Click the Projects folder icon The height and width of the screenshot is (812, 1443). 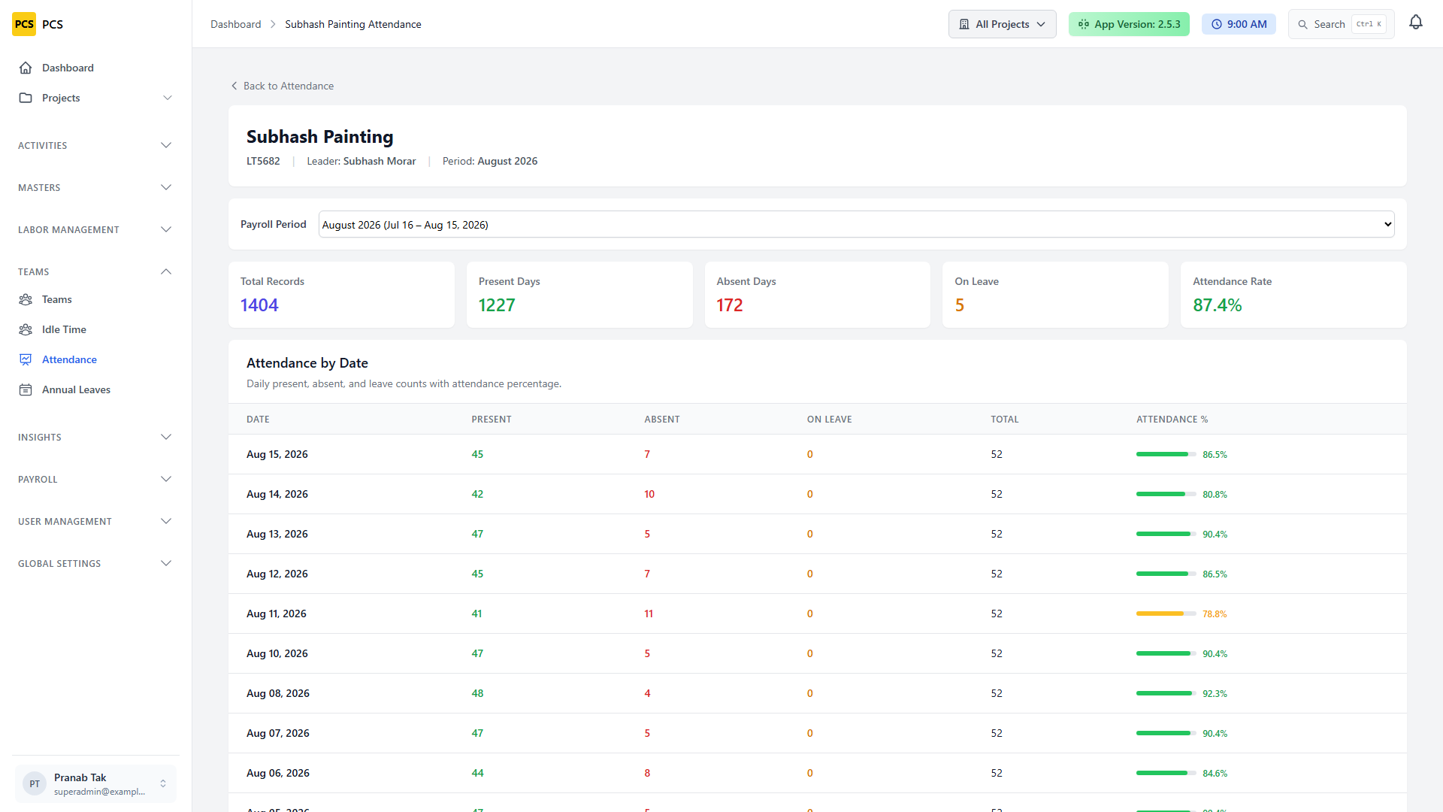(26, 98)
